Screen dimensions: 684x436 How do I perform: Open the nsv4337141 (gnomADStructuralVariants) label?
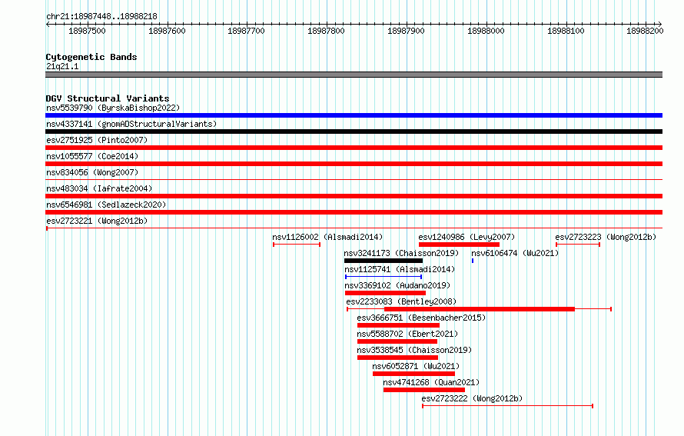(131, 124)
